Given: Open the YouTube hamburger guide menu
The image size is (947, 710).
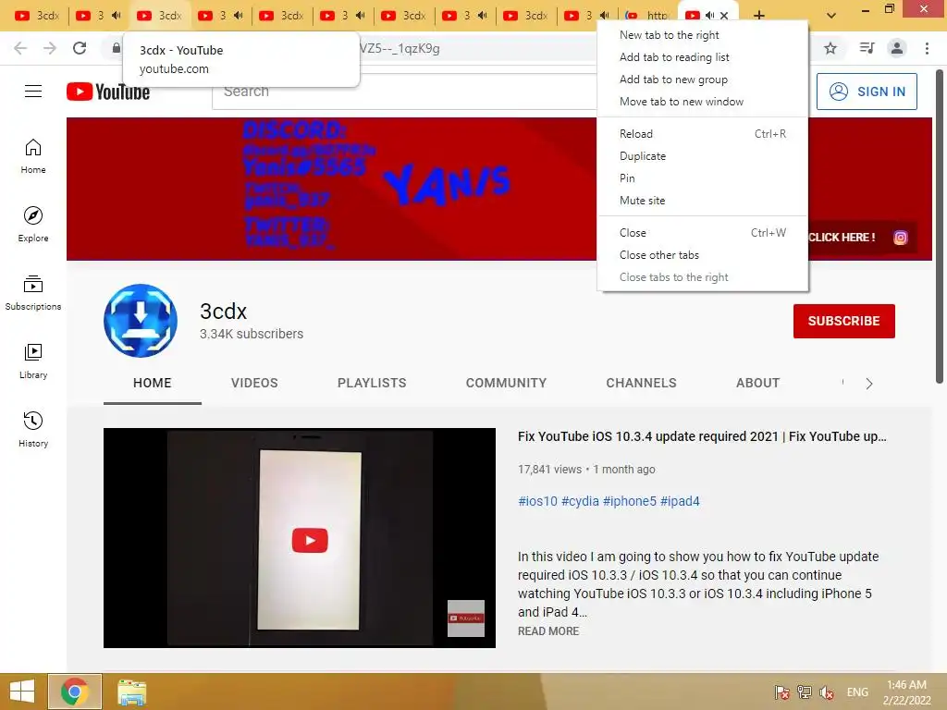Looking at the screenshot, I should (x=33, y=92).
